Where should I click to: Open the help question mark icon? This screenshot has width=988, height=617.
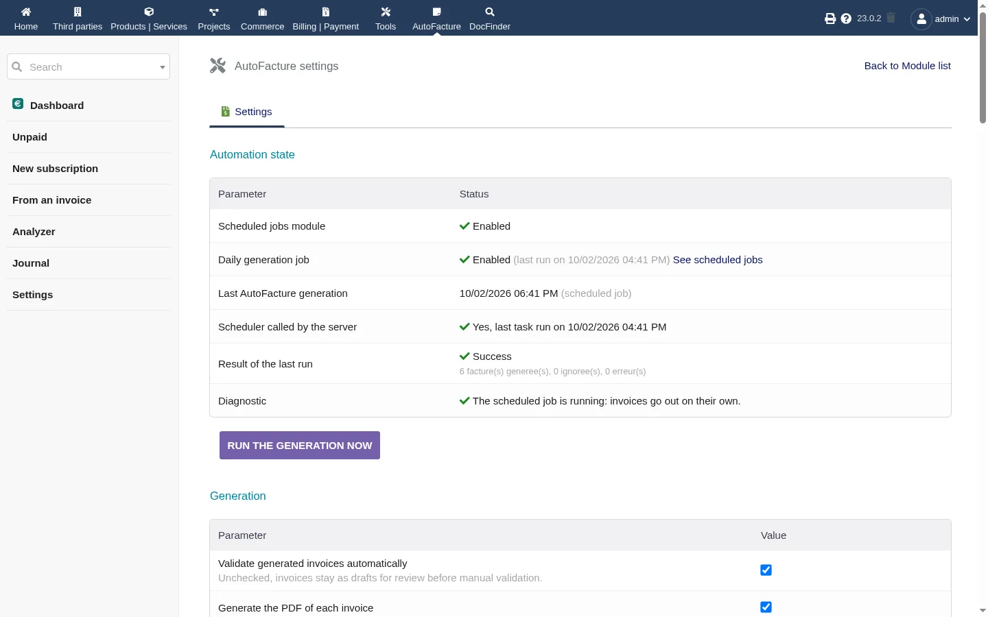click(846, 19)
